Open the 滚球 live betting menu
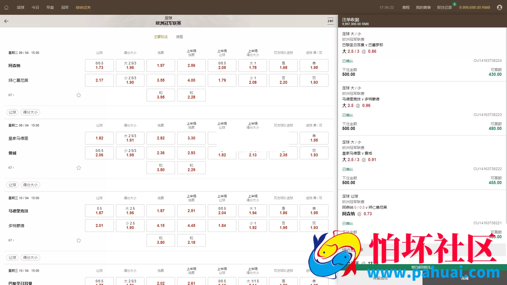 pos(21,7)
